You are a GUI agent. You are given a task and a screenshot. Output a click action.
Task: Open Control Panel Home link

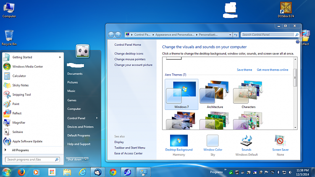coord(128,45)
